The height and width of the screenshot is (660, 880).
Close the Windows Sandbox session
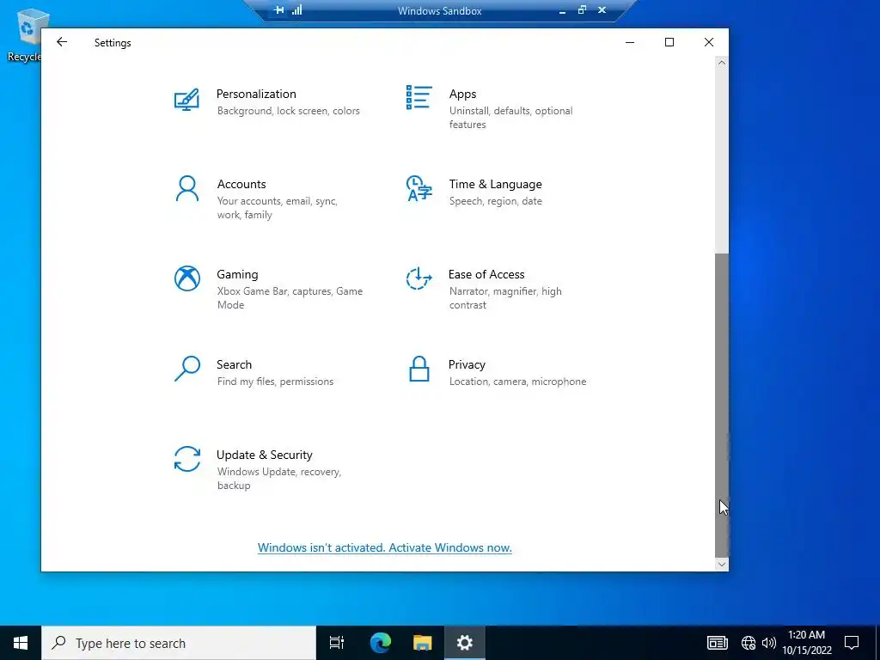tap(602, 10)
